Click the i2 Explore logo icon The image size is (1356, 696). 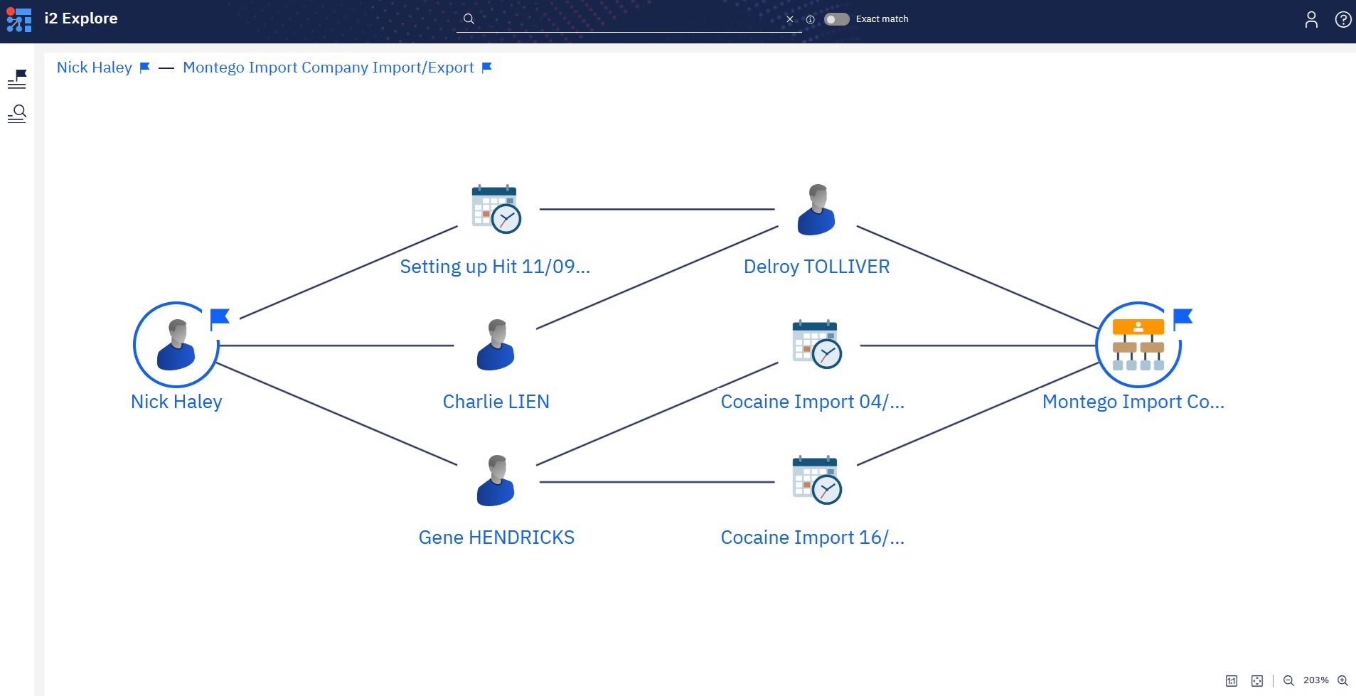pos(19,19)
